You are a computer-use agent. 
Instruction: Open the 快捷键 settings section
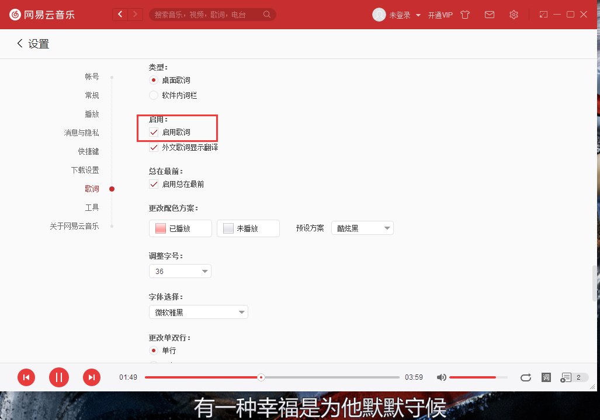pos(88,151)
